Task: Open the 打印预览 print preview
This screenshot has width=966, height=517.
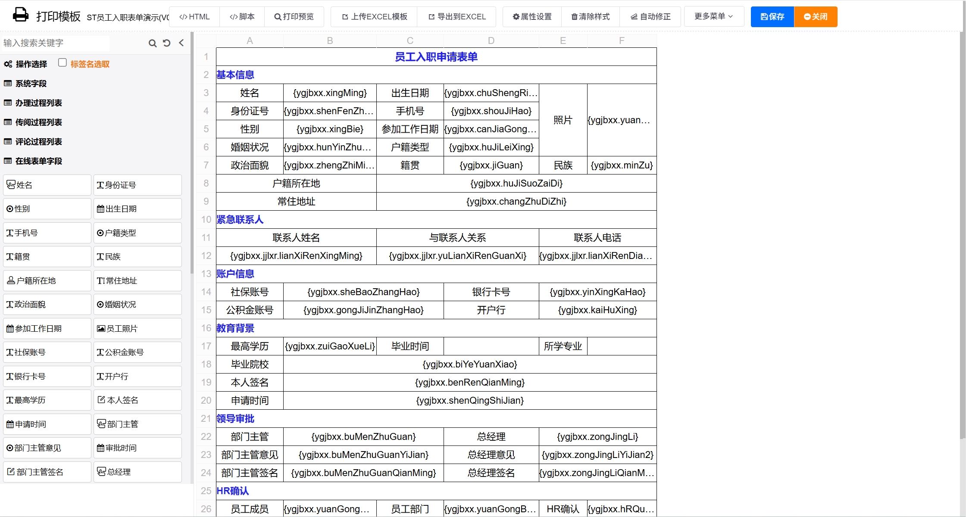Action: click(x=294, y=17)
